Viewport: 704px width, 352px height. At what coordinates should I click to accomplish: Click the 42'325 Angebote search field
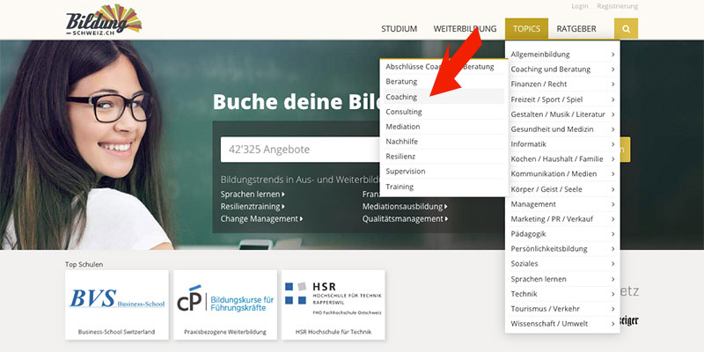click(290, 150)
